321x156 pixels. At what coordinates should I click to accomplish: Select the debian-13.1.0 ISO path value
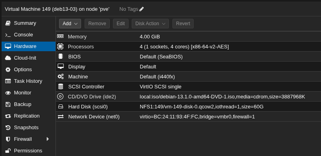(x=222, y=97)
